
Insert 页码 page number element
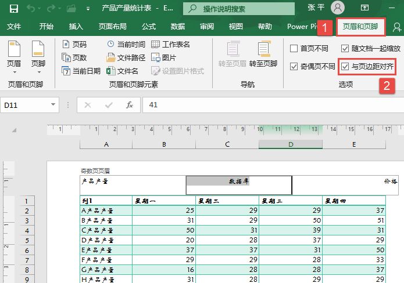(74, 44)
